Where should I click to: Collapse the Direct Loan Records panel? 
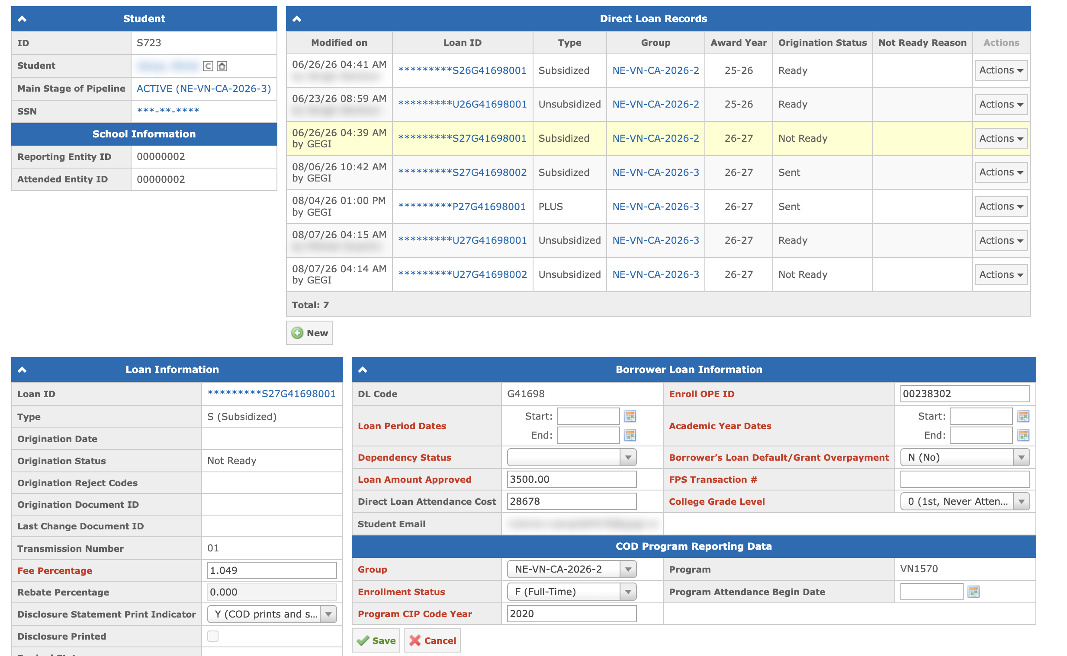click(297, 19)
